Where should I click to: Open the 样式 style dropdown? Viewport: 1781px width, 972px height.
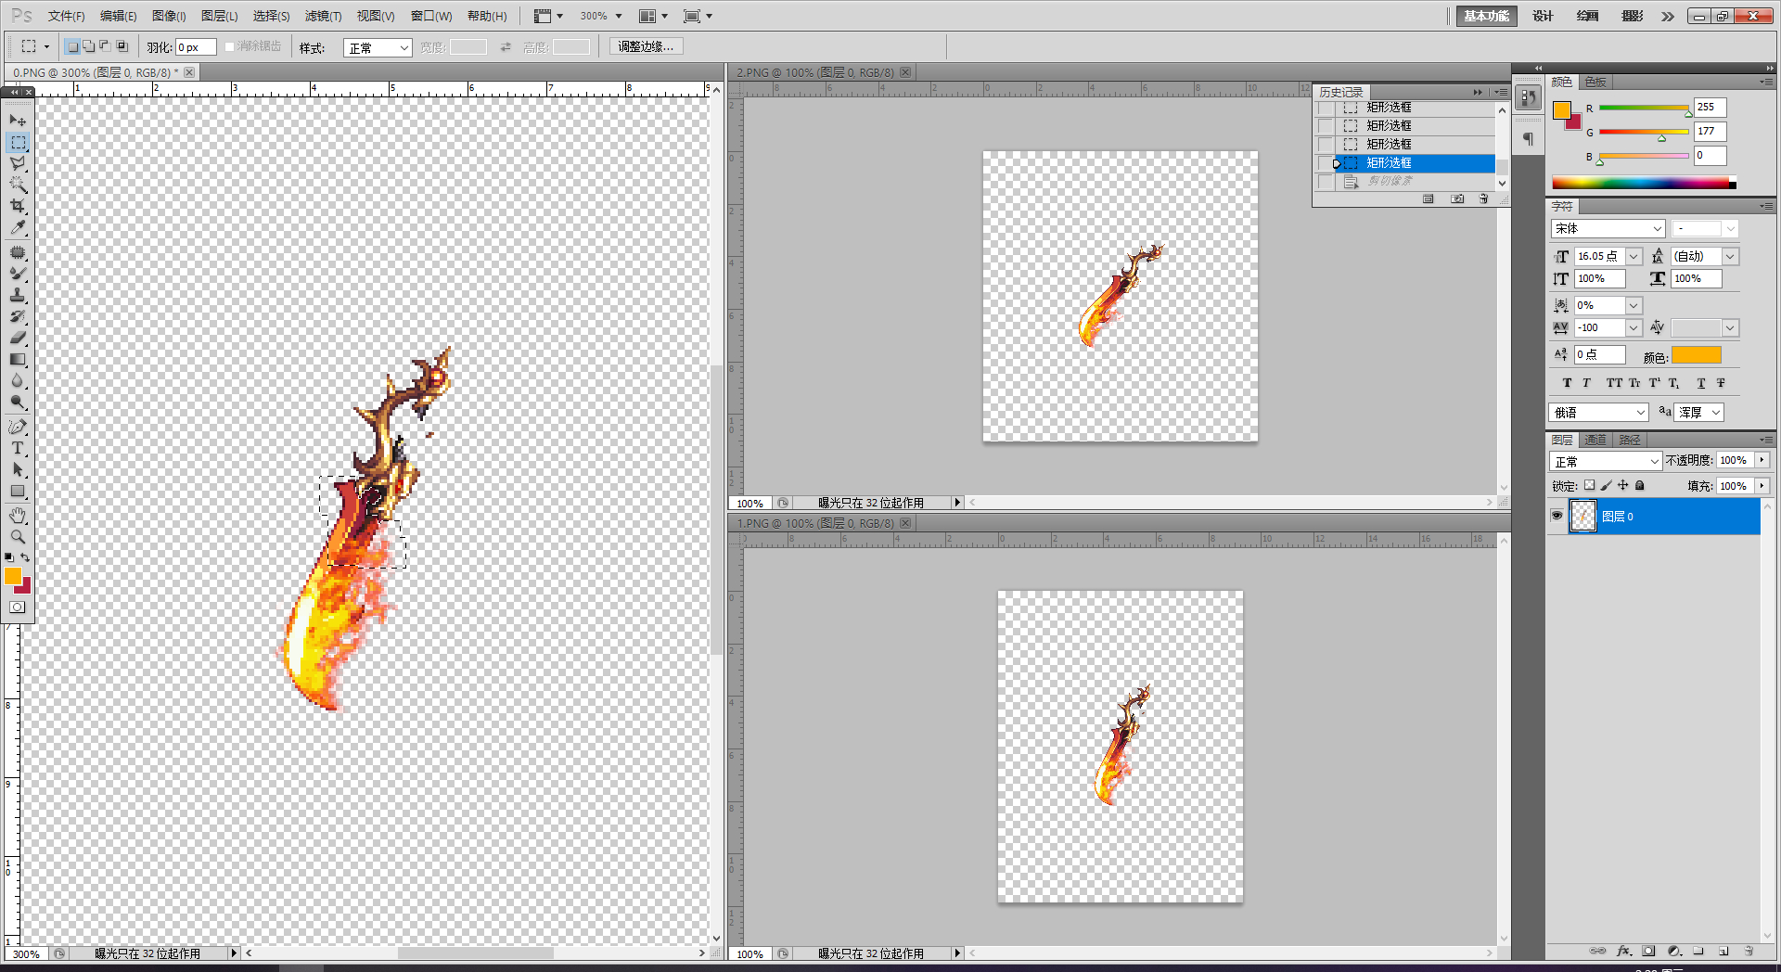[378, 47]
